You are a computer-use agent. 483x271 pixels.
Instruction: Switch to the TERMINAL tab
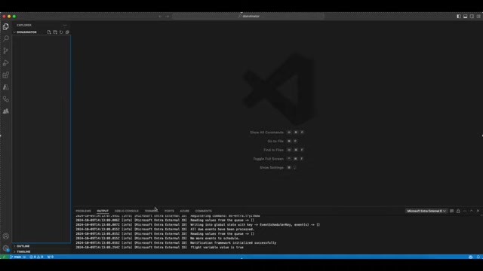tap(151, 211)
